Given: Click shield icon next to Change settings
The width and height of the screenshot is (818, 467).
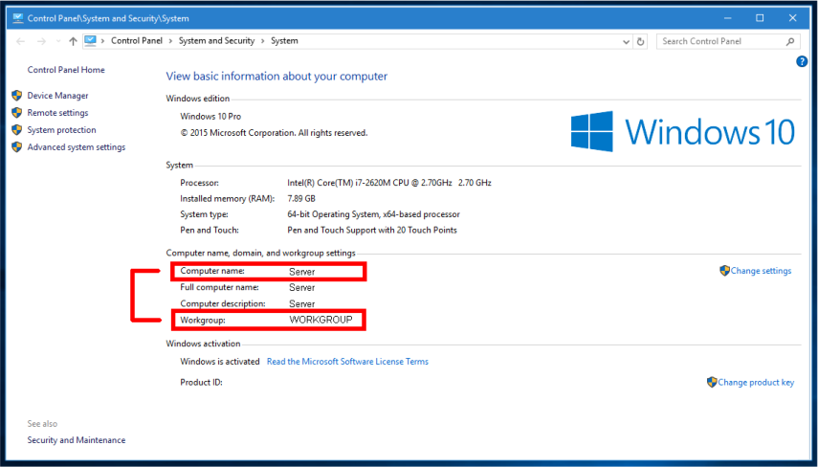Looking at the screenshot, I should point(724,270).
